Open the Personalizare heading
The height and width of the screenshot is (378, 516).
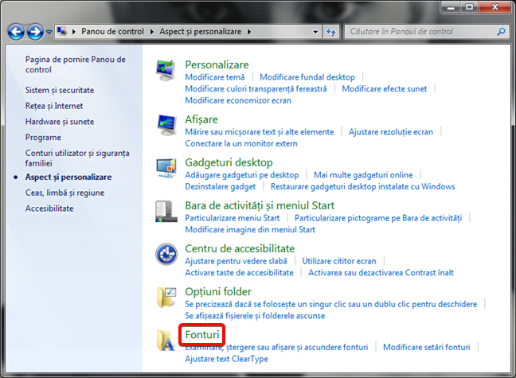click(217, 64)
